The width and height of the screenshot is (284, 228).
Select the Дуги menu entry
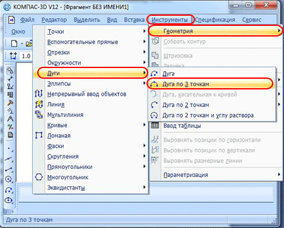(x=91, y=73)
